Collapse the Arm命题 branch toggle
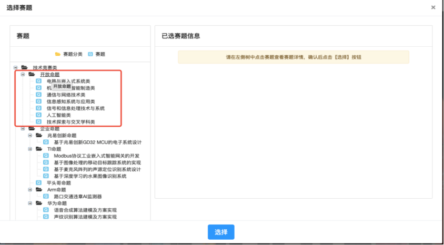The height and width of the screenshot is (245, 444). coord(30,189)
